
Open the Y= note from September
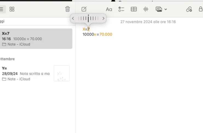point(36,74)
